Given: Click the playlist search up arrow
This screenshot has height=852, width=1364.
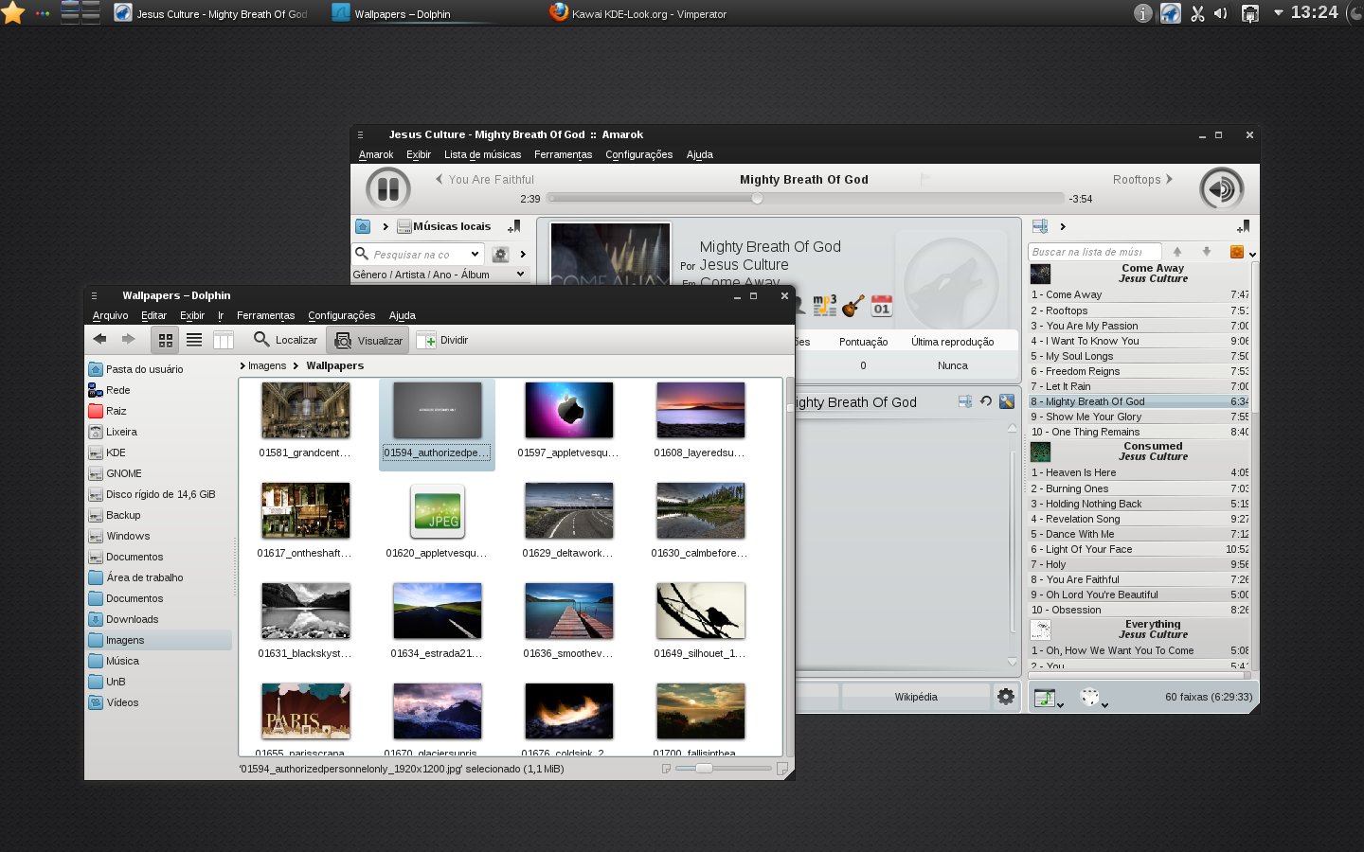Looking at the screenshot, I should pos(1177,252).
